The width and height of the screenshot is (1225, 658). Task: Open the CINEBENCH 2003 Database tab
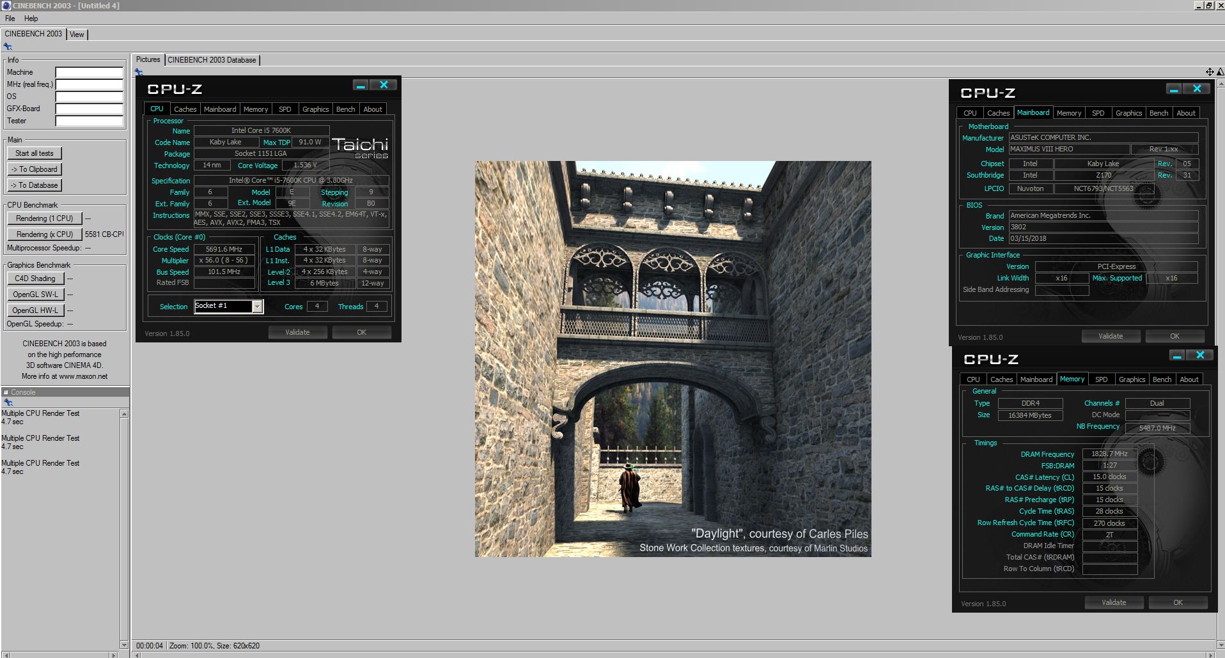coord(212,60)
